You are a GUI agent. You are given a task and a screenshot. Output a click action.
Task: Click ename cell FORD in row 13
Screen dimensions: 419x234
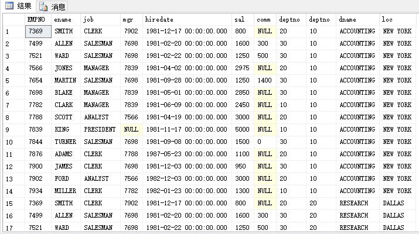pos(66,179)
